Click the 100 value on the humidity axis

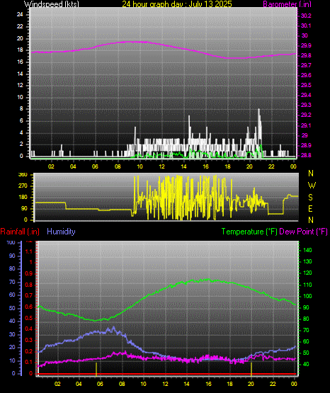(x=11, y=243)
